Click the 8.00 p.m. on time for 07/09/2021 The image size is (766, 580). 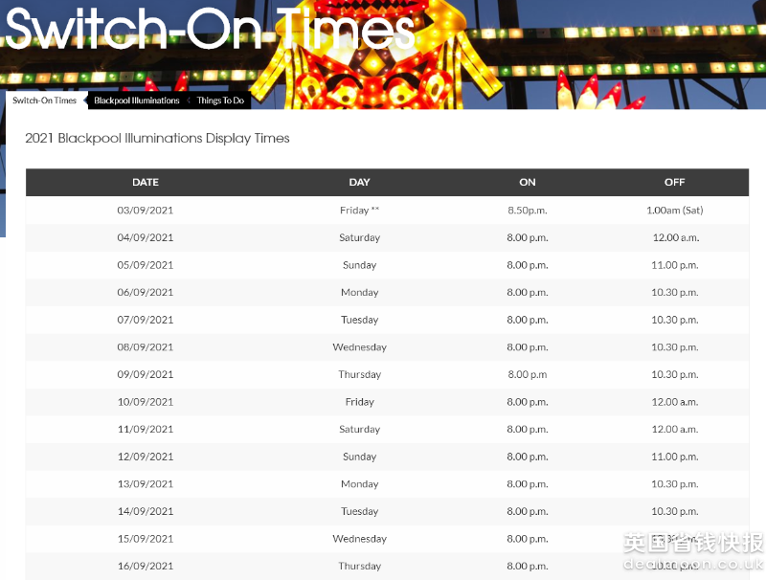tap(528, 320)
